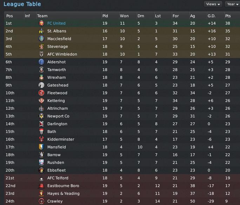240x205 pixels.
Task: Open the FC United team link
Action: [x=56, y=23]
